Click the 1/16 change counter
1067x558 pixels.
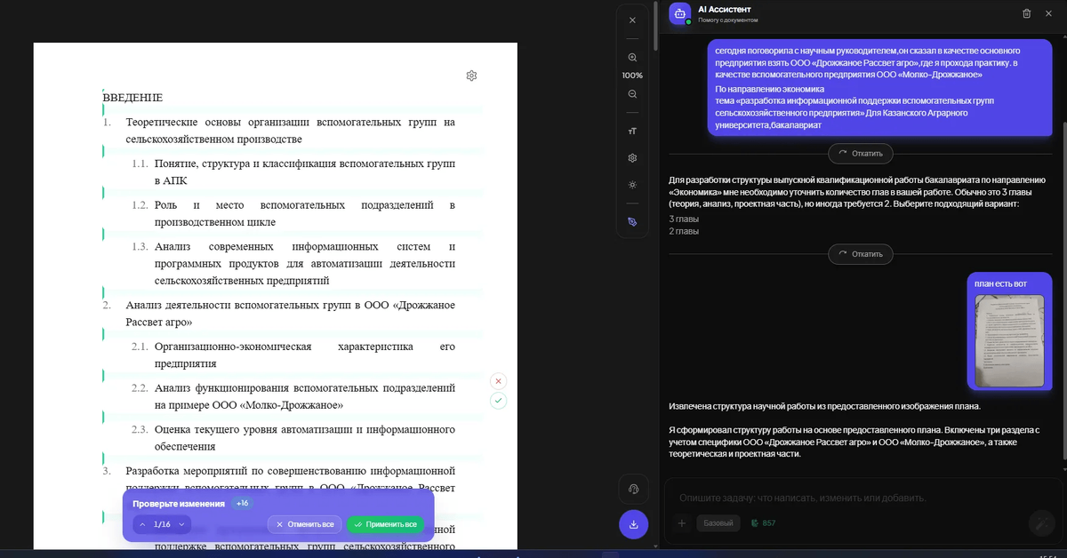point(162,524)
